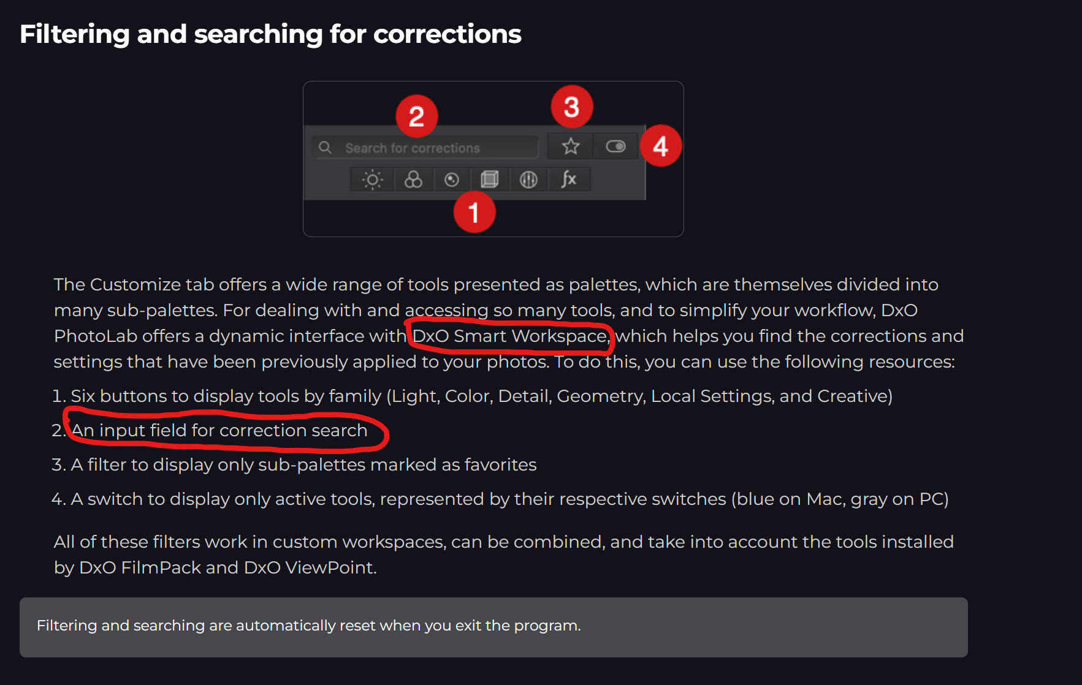
Task: Select the Detail tools target icon
Action: pyautogui.click(x=452, y=180)
